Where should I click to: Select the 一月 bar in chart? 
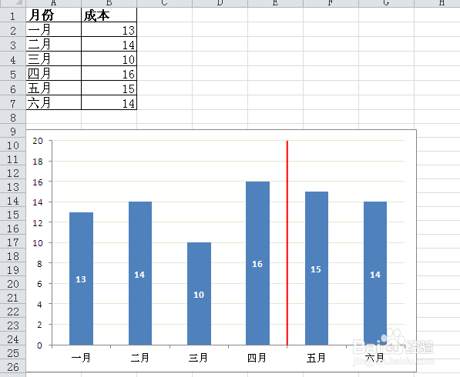[81, 279]
